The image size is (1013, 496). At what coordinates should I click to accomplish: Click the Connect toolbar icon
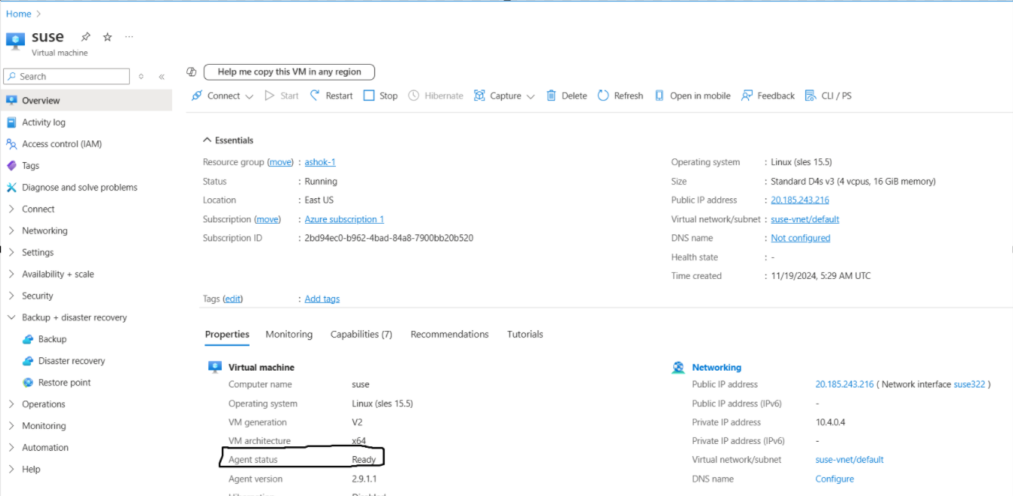[197, 96]
